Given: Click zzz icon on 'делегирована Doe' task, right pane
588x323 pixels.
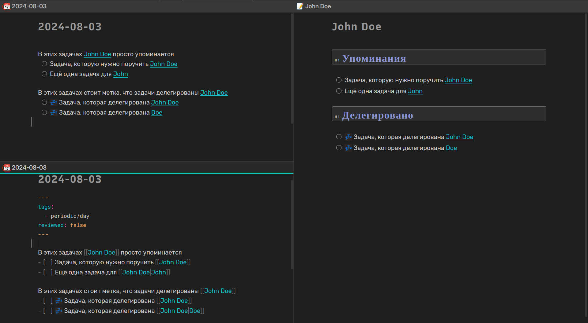Looking at the screenshot, I should click(x=349, y=148).
